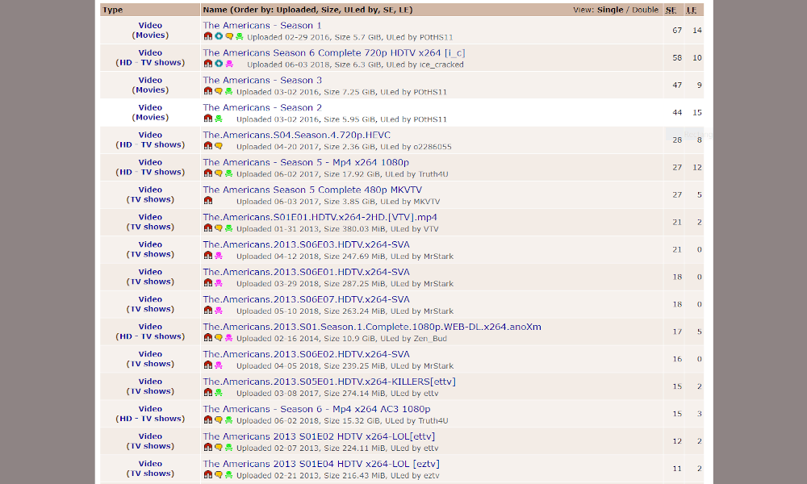The width and height of the screenshot is (807, 484).
Task: Open The Americans - Season 1 torrent page
Action: tap(262, 25)
